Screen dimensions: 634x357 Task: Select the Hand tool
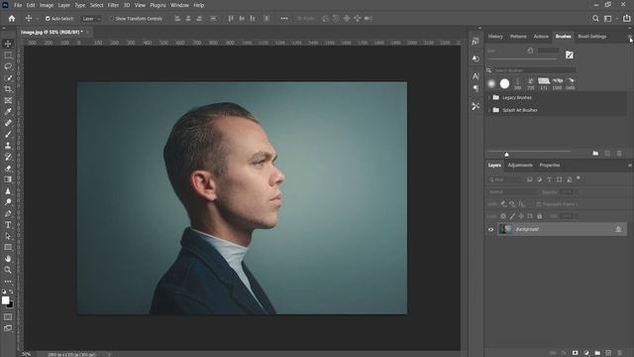[x=8, y=259]
